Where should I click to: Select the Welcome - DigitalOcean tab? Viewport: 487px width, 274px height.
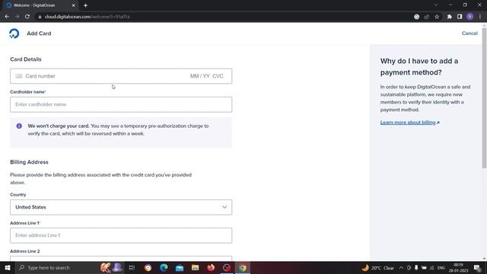point(40,5)
